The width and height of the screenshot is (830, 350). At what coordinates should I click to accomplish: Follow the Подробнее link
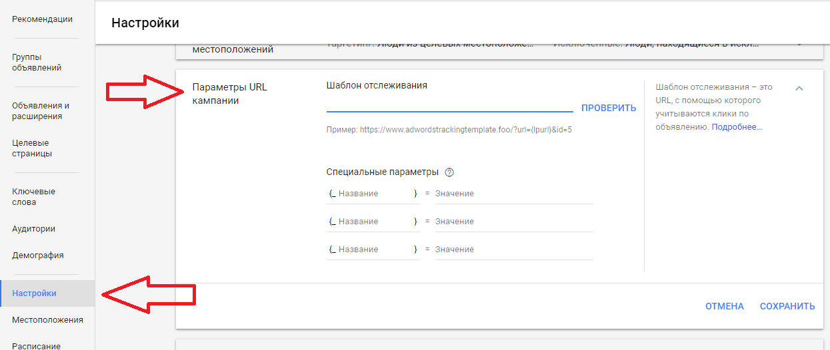coord(737,127)
